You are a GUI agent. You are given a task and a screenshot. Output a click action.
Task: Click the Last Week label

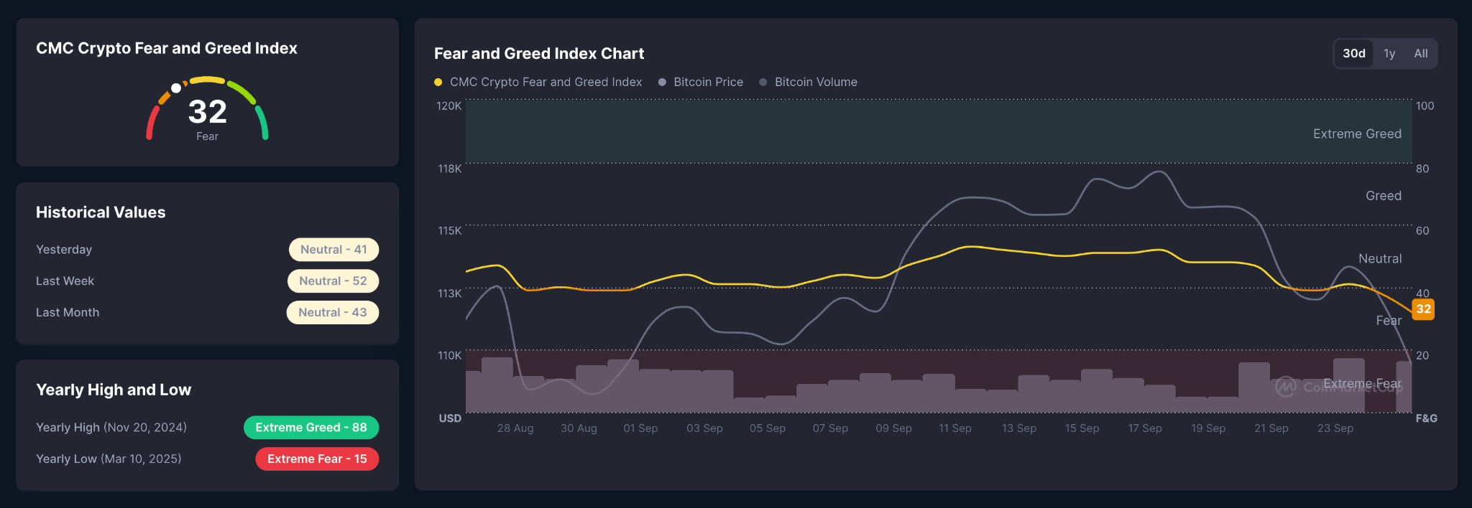click(65, 281)
